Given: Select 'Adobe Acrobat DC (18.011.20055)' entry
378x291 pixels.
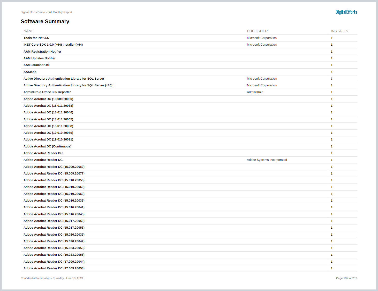Looking at the screenshot, I should click(48, 119).
